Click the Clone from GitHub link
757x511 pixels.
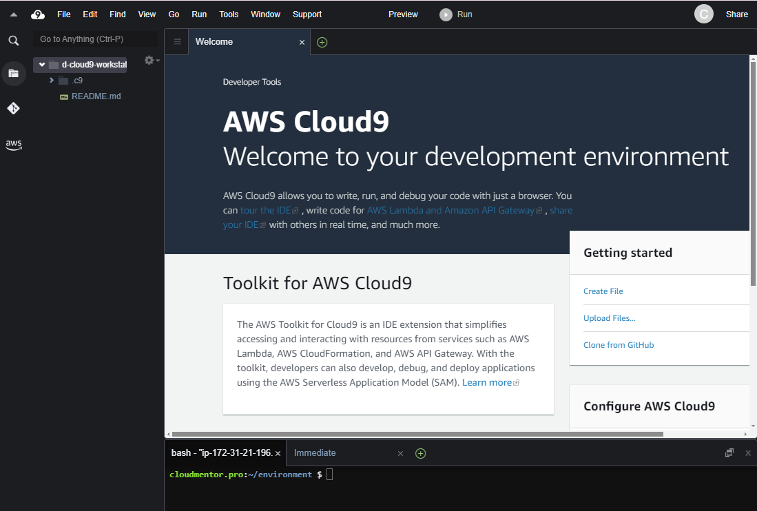tap(618, 345)
